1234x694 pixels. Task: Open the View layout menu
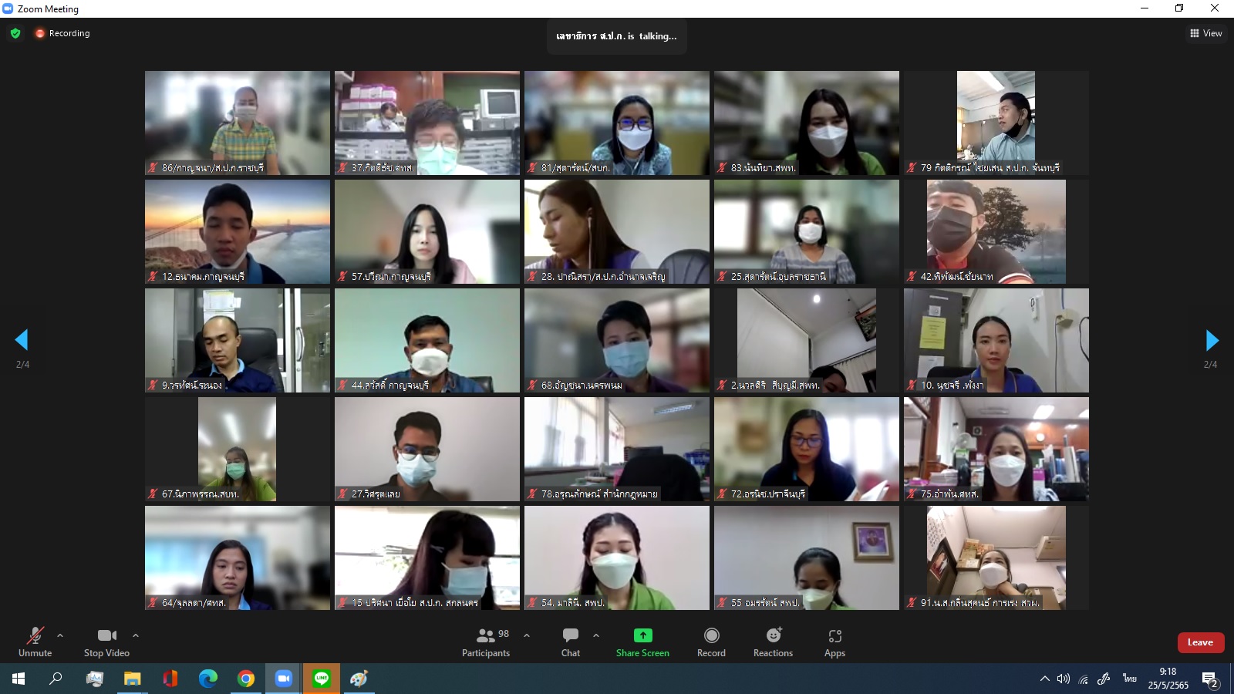[x=1206, y=33]
